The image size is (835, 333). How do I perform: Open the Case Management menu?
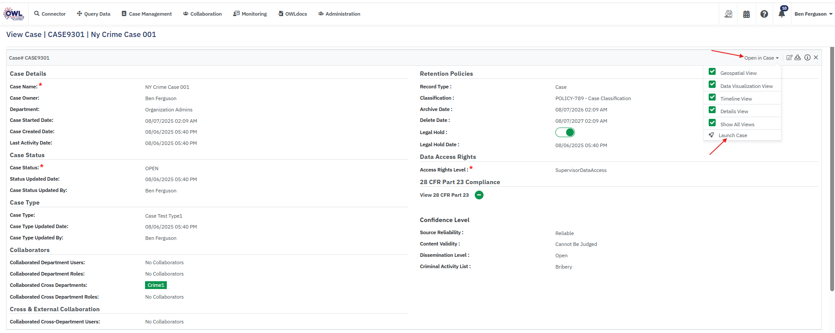pyautogui.click(x=146, y=14)
